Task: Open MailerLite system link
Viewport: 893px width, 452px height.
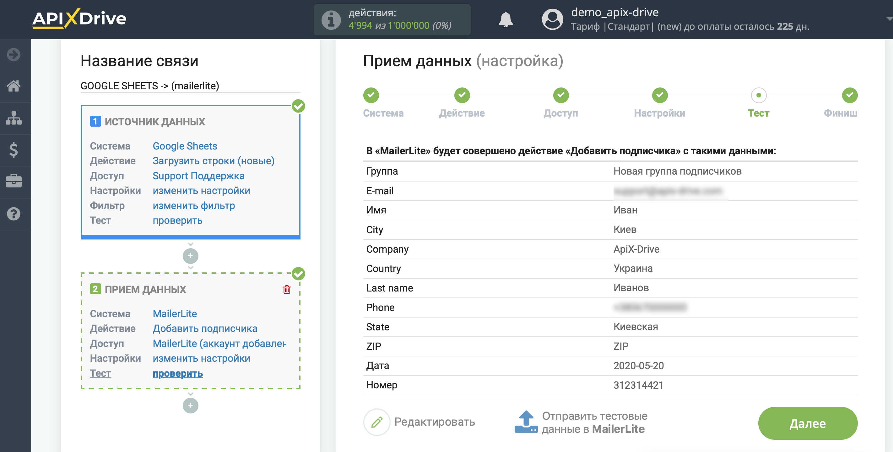Action: click(x=175, y=313)
